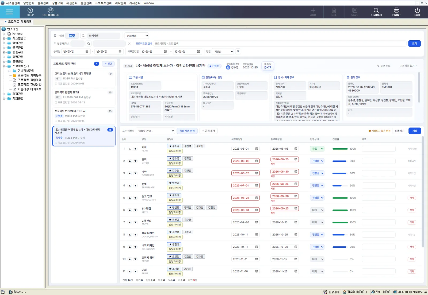The image size is (428, 295).
Task: Click the blue 저장 button
Action: tap(415, 131)
